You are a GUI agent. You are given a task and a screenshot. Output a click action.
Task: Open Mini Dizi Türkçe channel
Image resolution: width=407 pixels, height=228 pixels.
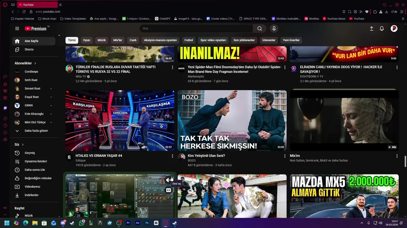34,122
